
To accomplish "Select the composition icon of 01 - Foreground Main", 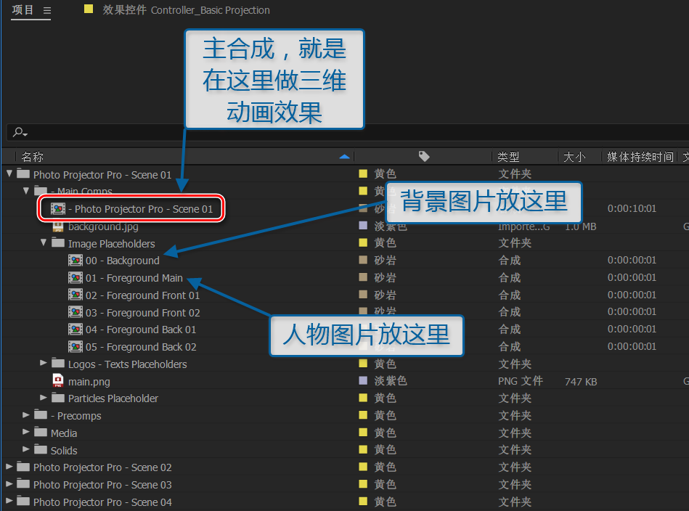I will pos(75,278).
